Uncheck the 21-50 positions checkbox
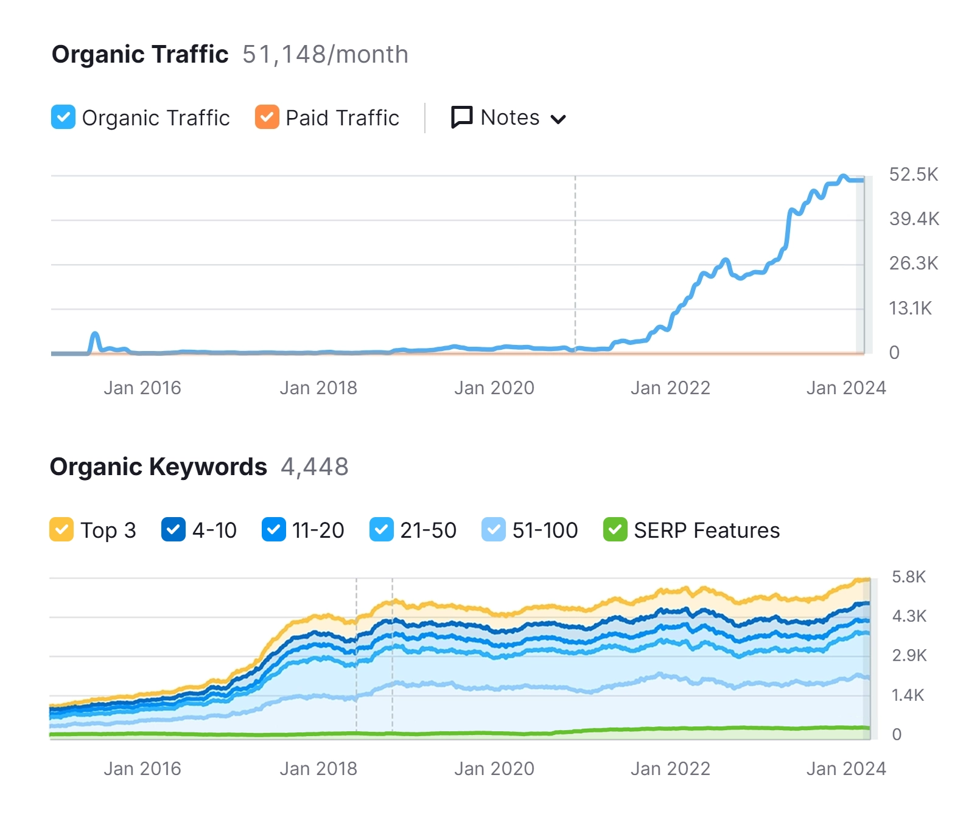 coord(382,530)
